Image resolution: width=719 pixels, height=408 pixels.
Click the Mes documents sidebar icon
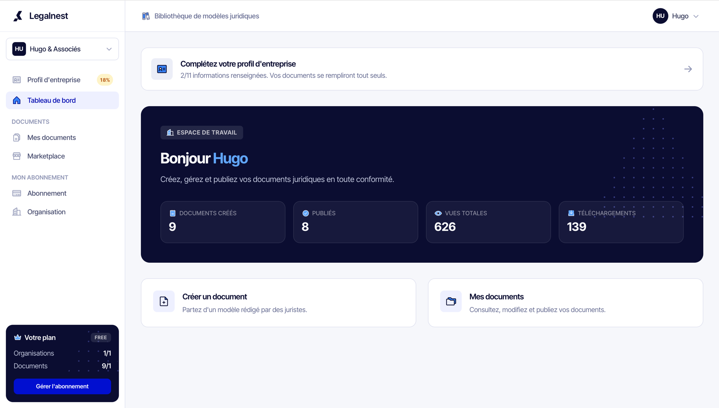17,138
